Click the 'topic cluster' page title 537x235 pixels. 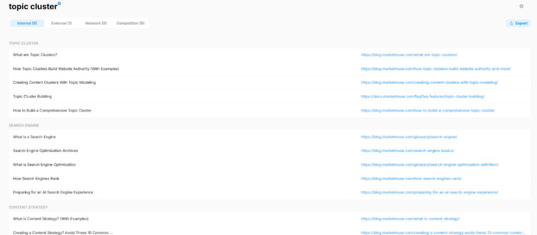[33, 6]
